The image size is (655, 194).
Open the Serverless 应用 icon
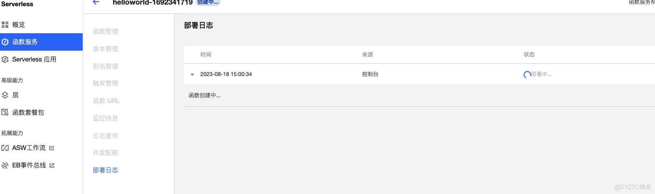click(5, 59)
